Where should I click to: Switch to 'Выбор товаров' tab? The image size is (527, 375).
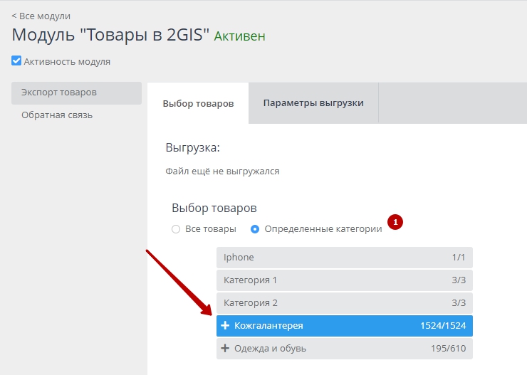pyautogui.click(x=198, y=103)
